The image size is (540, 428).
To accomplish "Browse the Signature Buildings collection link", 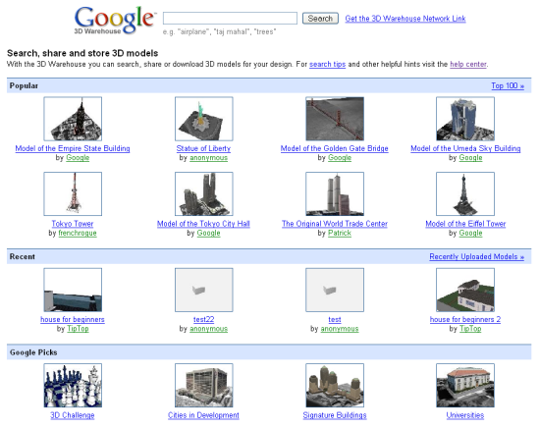I will [x=335, y=415].
